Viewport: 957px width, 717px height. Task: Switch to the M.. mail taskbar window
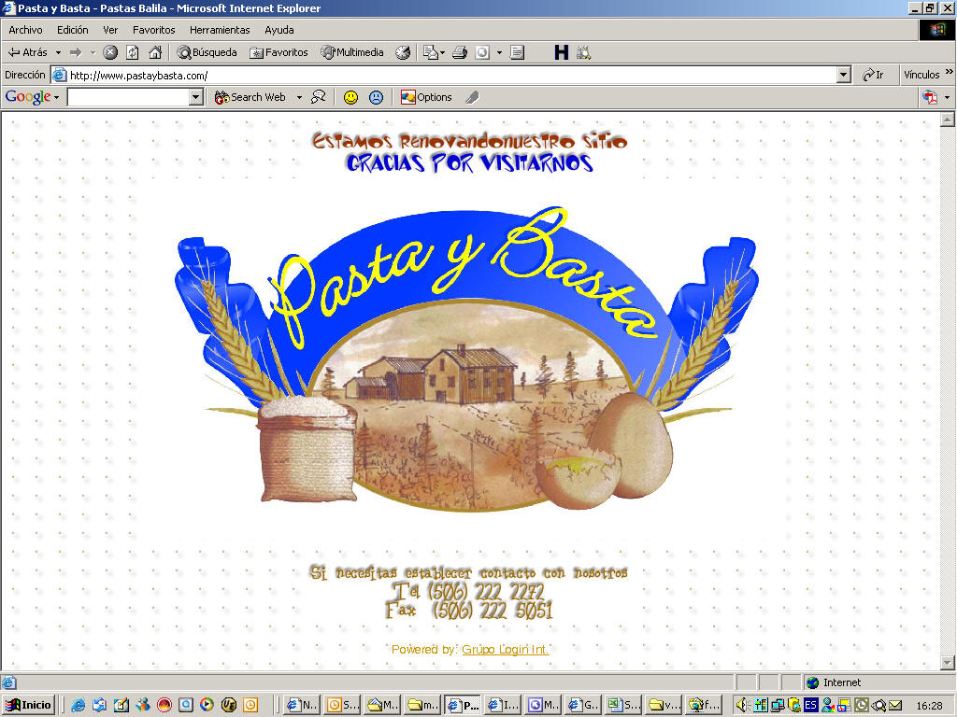click(382, 705)
